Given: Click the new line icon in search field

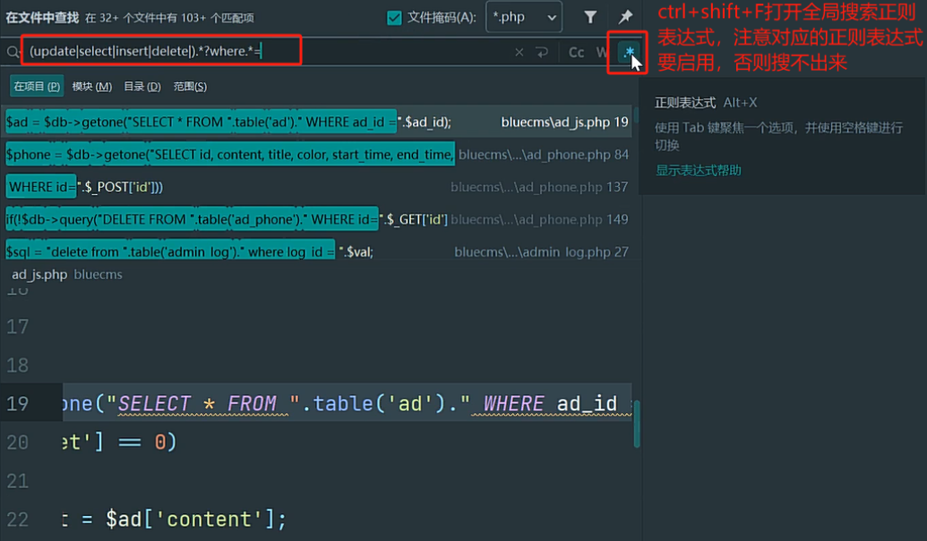Looking at the screenshot, I should coord(542,53).
